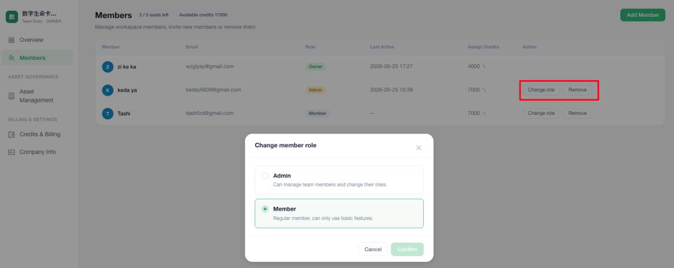Click Change role for Tashi
674x268 pixels.
541,113
